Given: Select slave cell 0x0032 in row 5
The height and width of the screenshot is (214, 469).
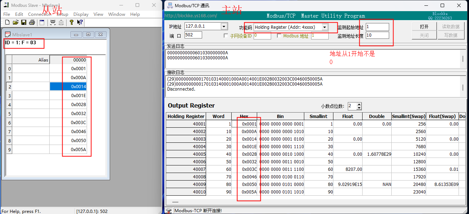Looking at the screenshot, I should pyautogui.click(x=68, y=114).
